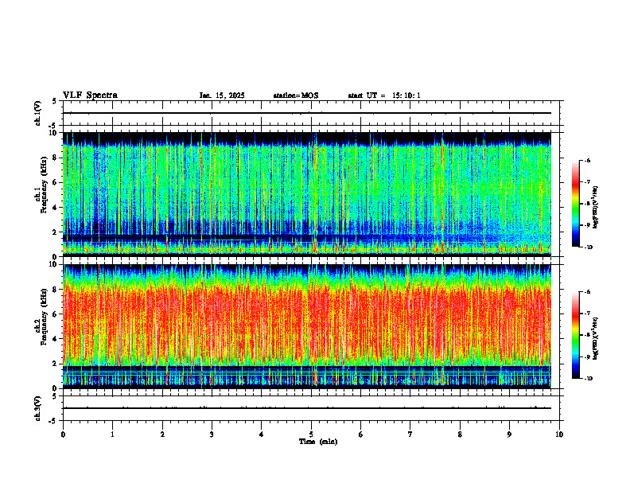Click the ch.1 colorbar "-6" scale value
Screen dimensions: 630x487
587,161
